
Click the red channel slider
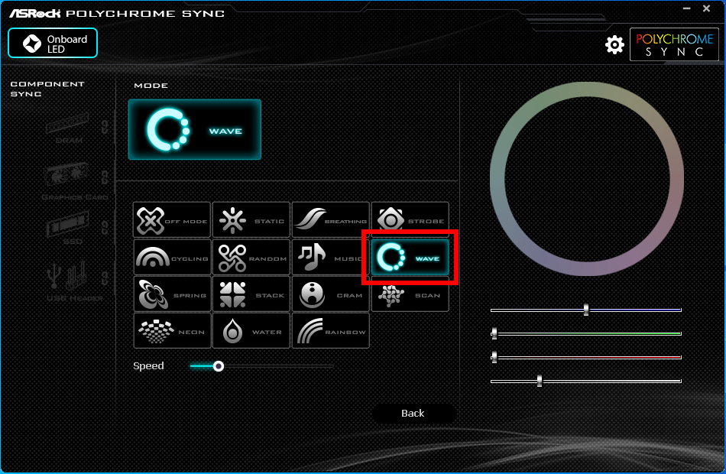585,357
